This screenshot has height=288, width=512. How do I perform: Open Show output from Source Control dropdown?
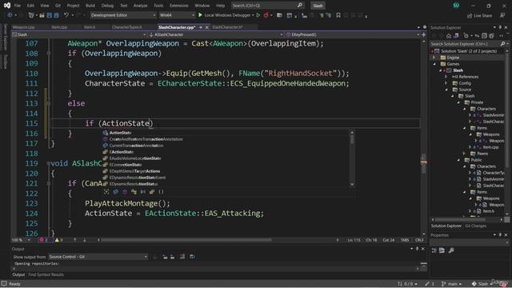coord(98,257)
